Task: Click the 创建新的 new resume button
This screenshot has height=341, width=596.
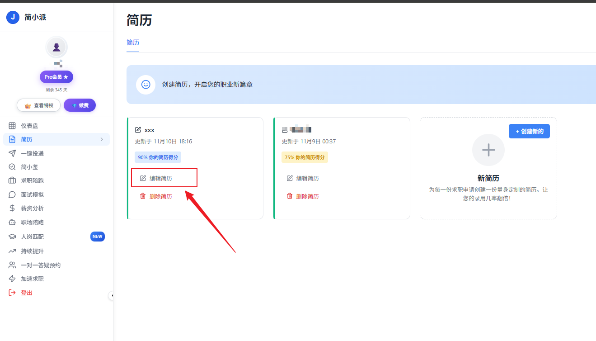Action: click(x=529, y=131)
